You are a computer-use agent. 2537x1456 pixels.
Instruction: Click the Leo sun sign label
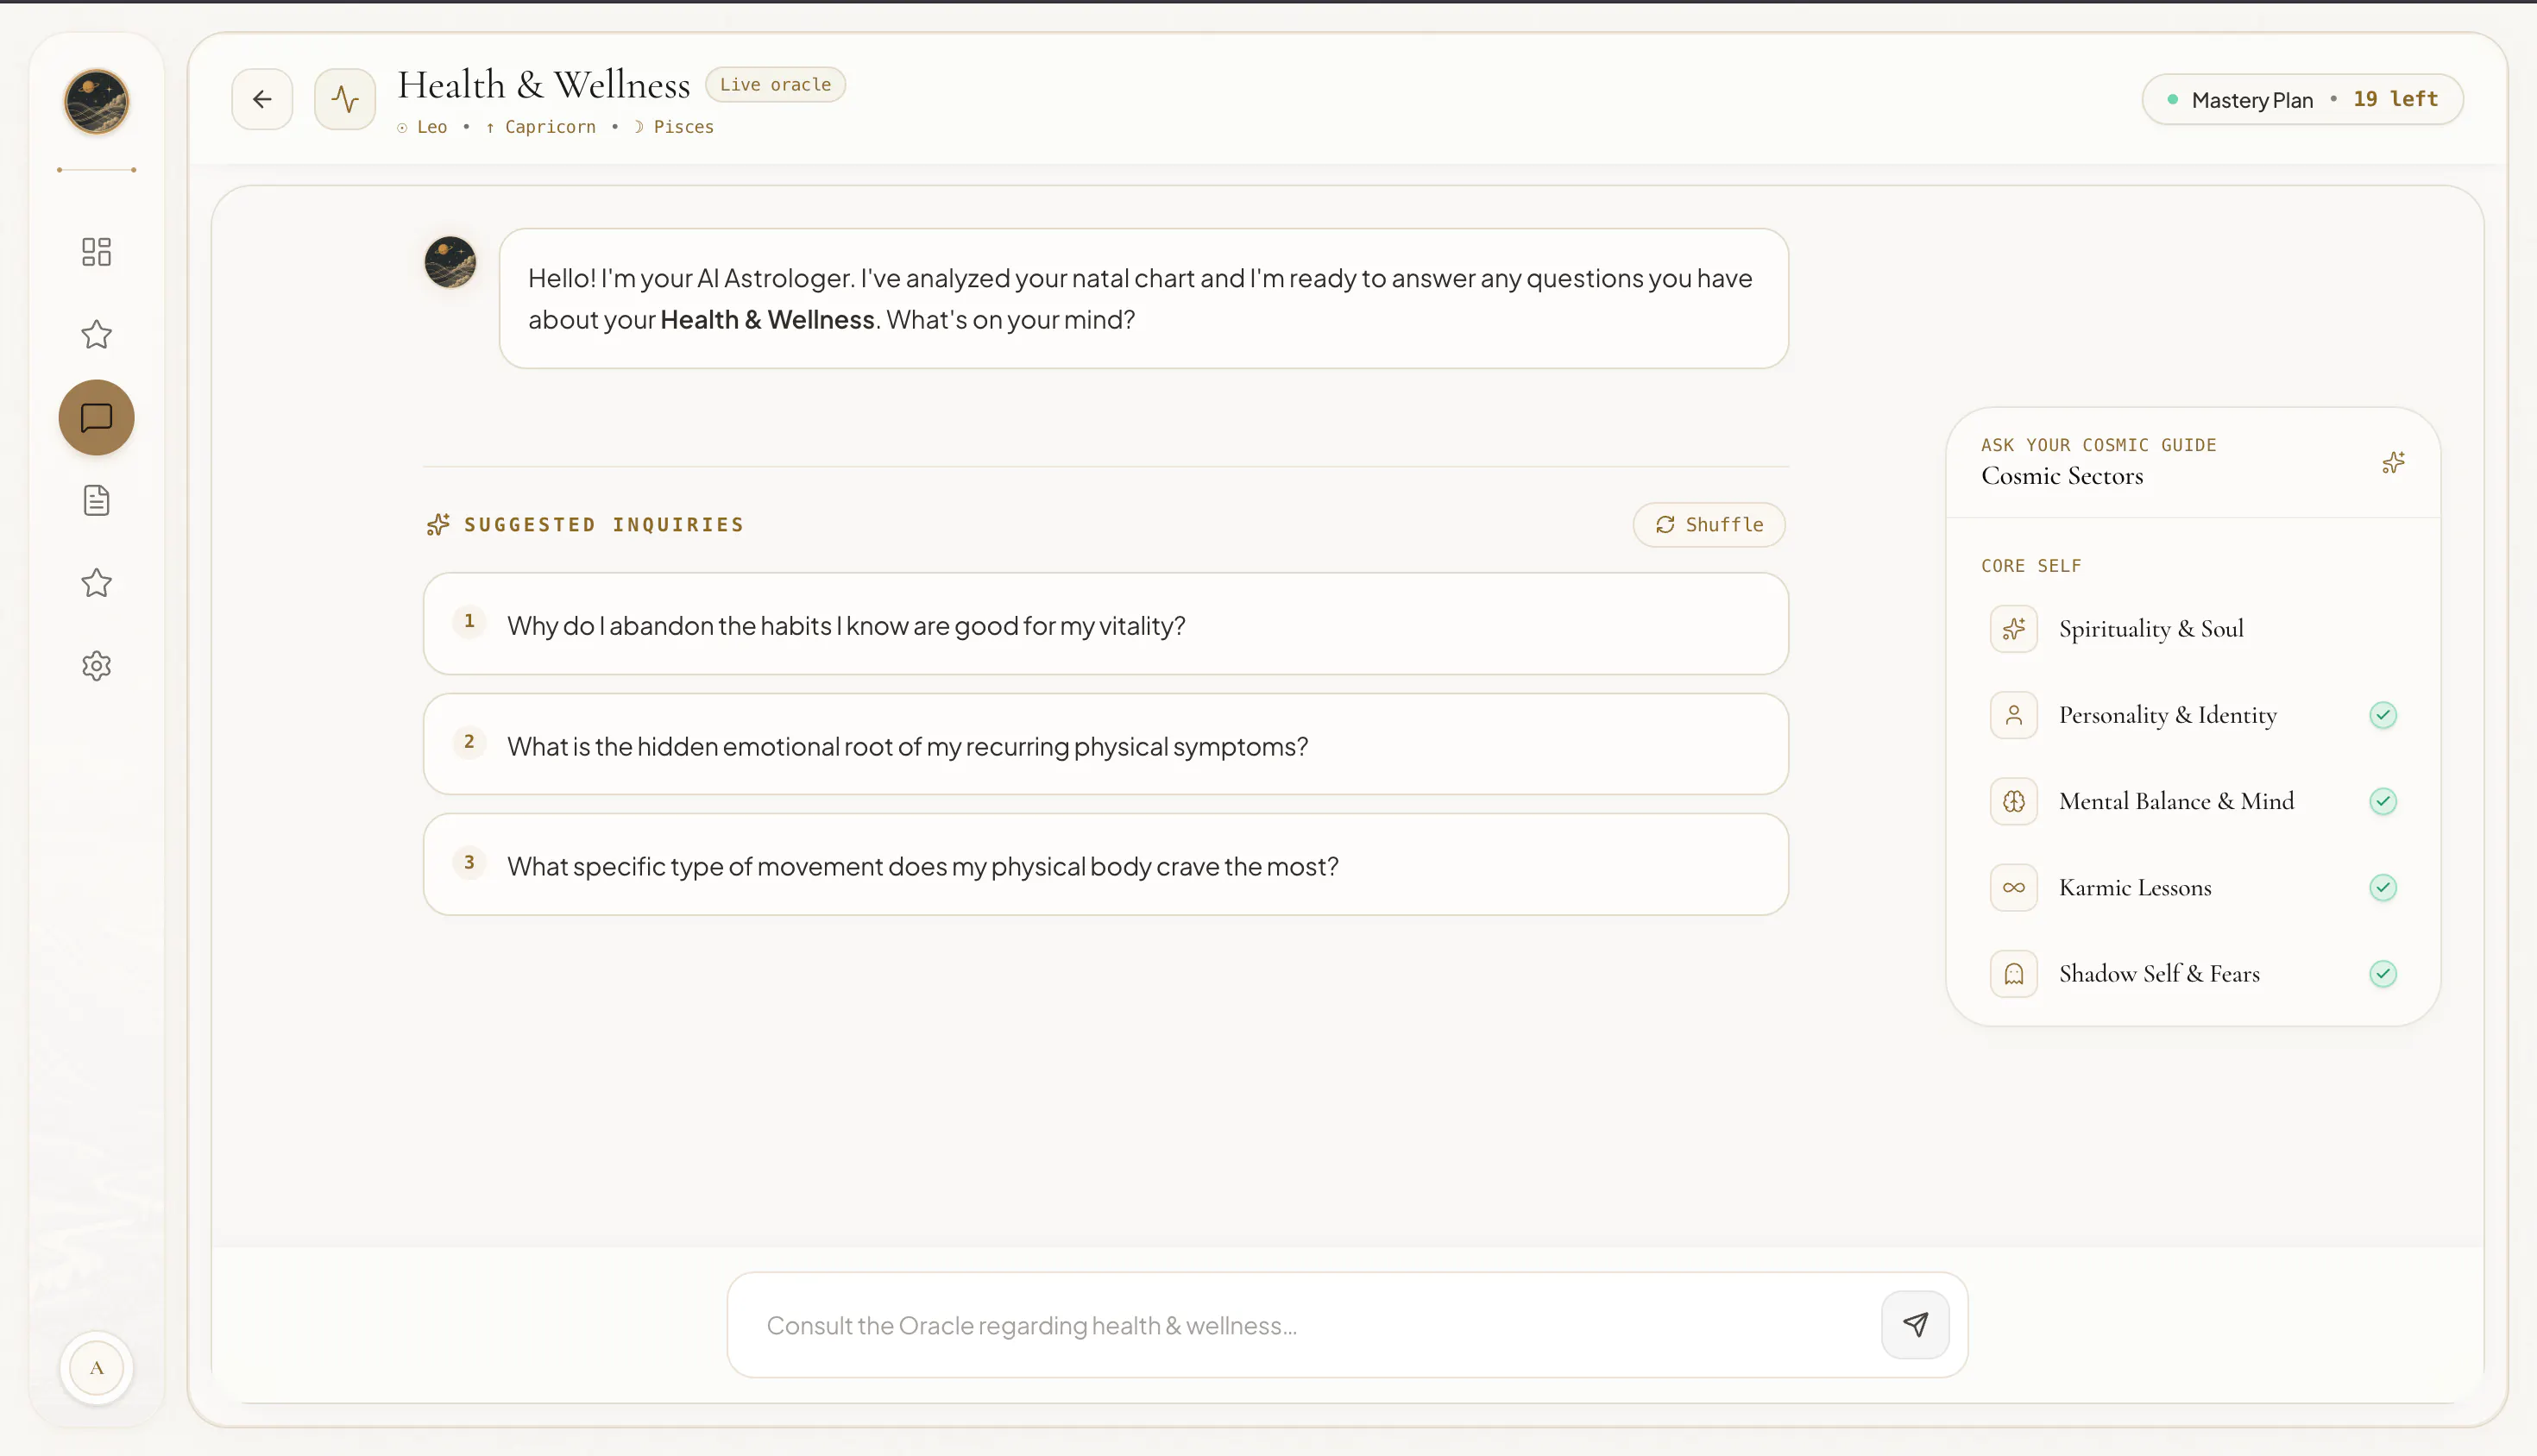pos(422,127)
